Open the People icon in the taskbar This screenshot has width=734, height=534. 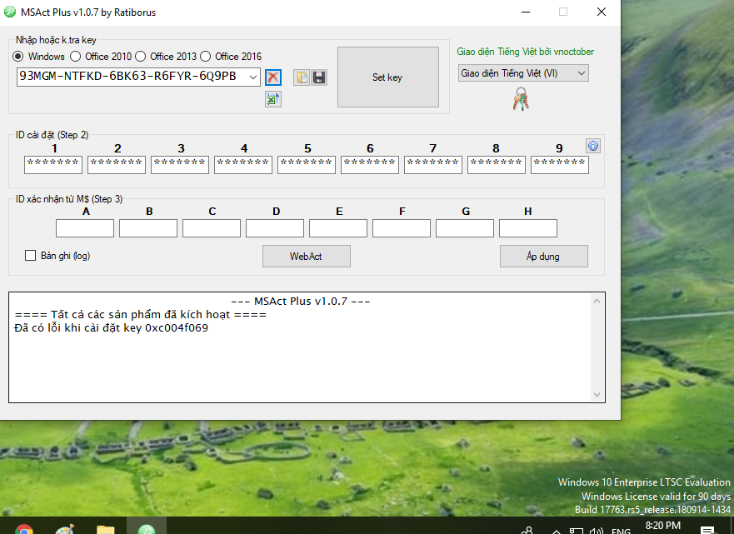[527, 531]
